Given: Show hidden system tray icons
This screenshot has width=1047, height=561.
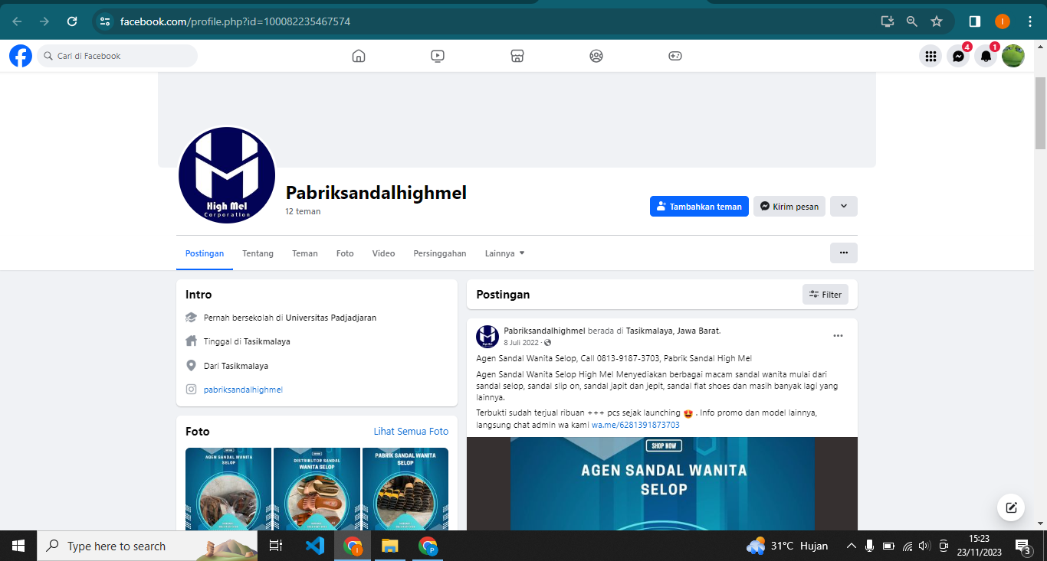Looking at the screenshot, I should (851, 546).
